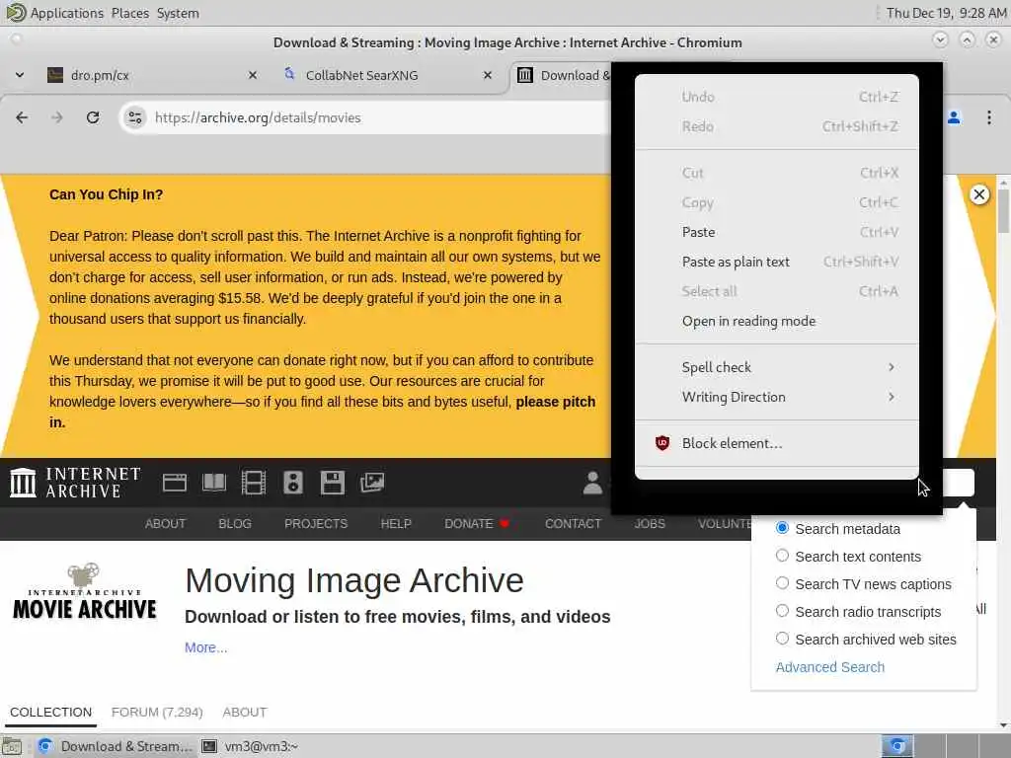Screen dimensions: 1011x758
Task: Click the Movie Archive collection logo
Action: 85,592
